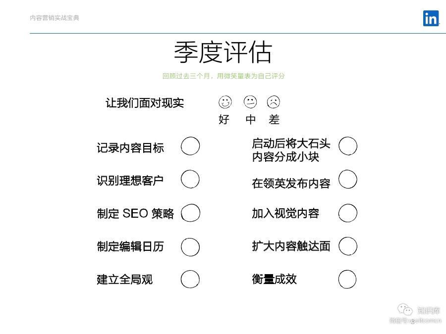Tick the circle for 扩大内容触达面
This screenshot has width=446, height=334.
click(x=348, y=246)
